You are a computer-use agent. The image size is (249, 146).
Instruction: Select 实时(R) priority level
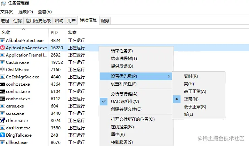(x=199, y=76)
